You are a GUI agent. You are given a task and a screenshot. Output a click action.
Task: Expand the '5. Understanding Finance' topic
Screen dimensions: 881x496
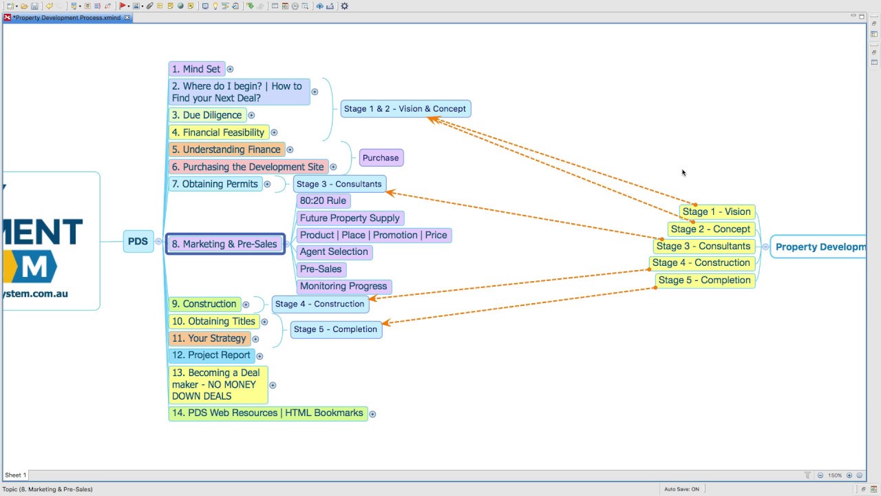pos(290,149)
